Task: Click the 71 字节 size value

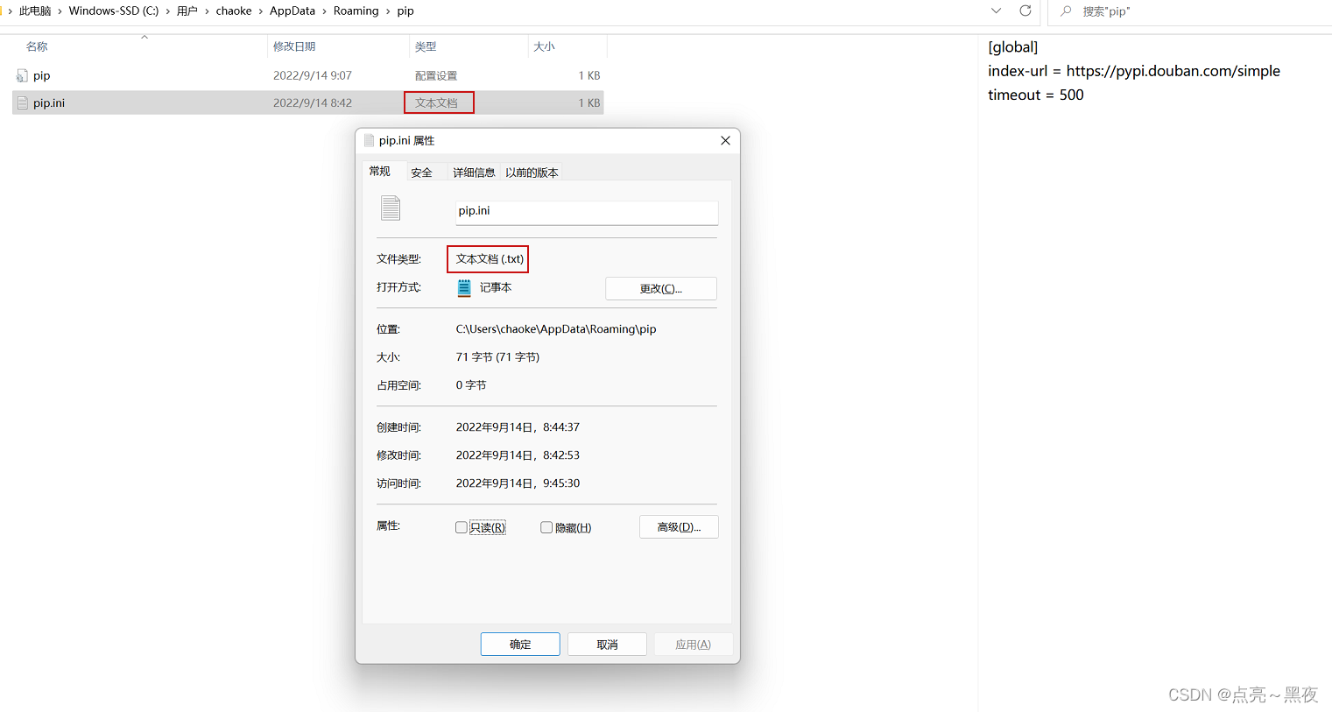Action: pos(497,357)
